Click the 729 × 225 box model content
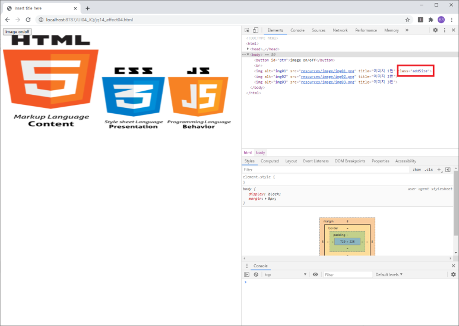459x326 pixels. (347, 242)
